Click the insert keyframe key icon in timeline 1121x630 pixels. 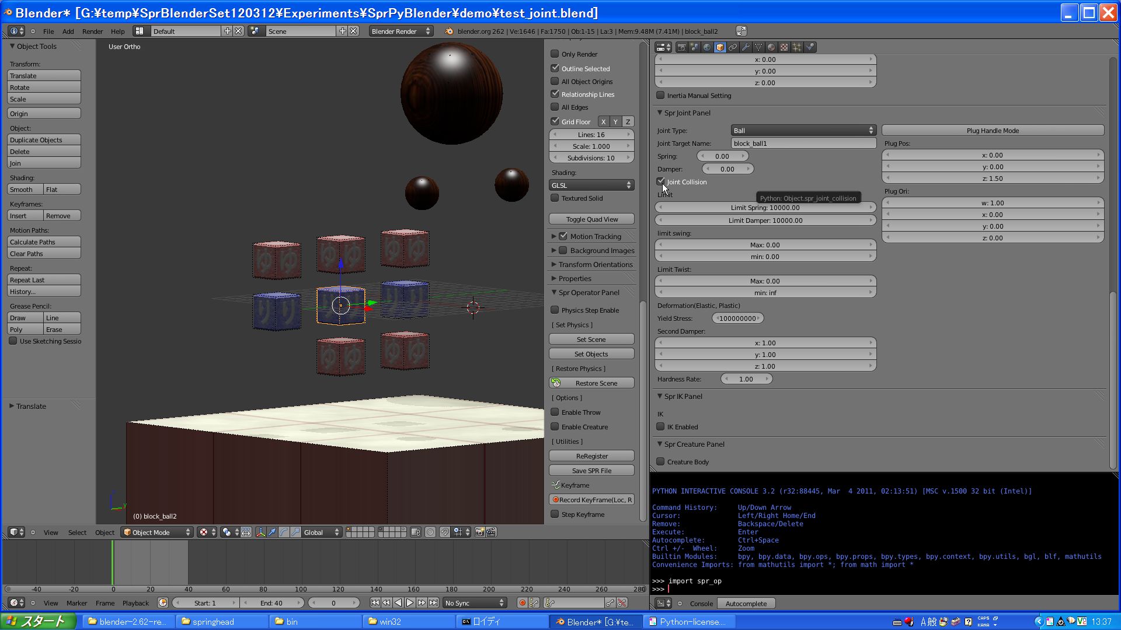(610, 603)
